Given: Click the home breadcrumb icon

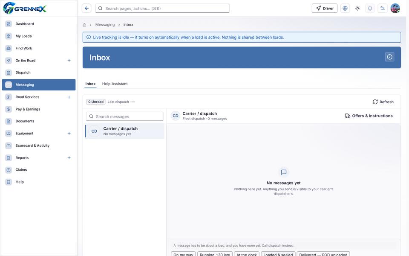Looking at the screenshot, I should pyautogui.click(x=84, y=25).
